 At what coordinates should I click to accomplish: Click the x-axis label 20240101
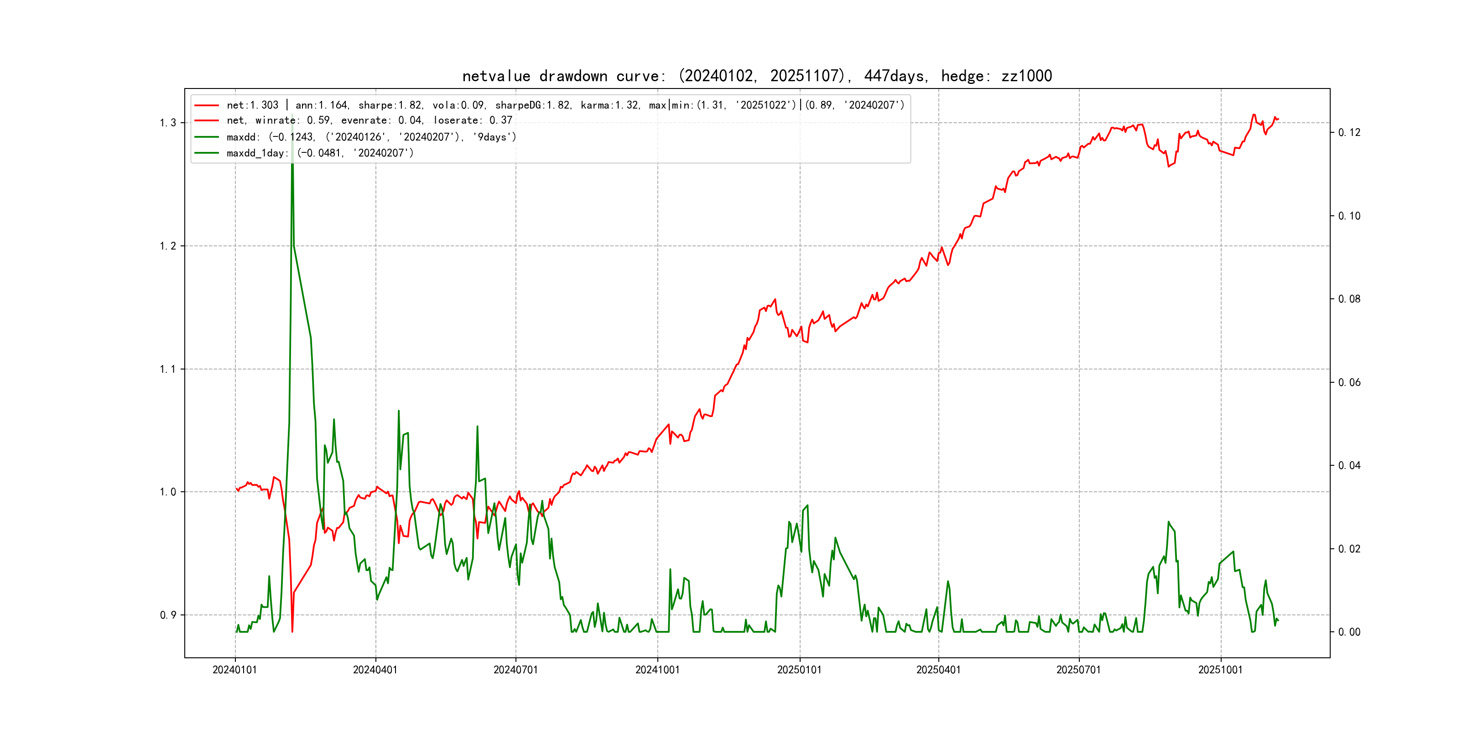234,670
